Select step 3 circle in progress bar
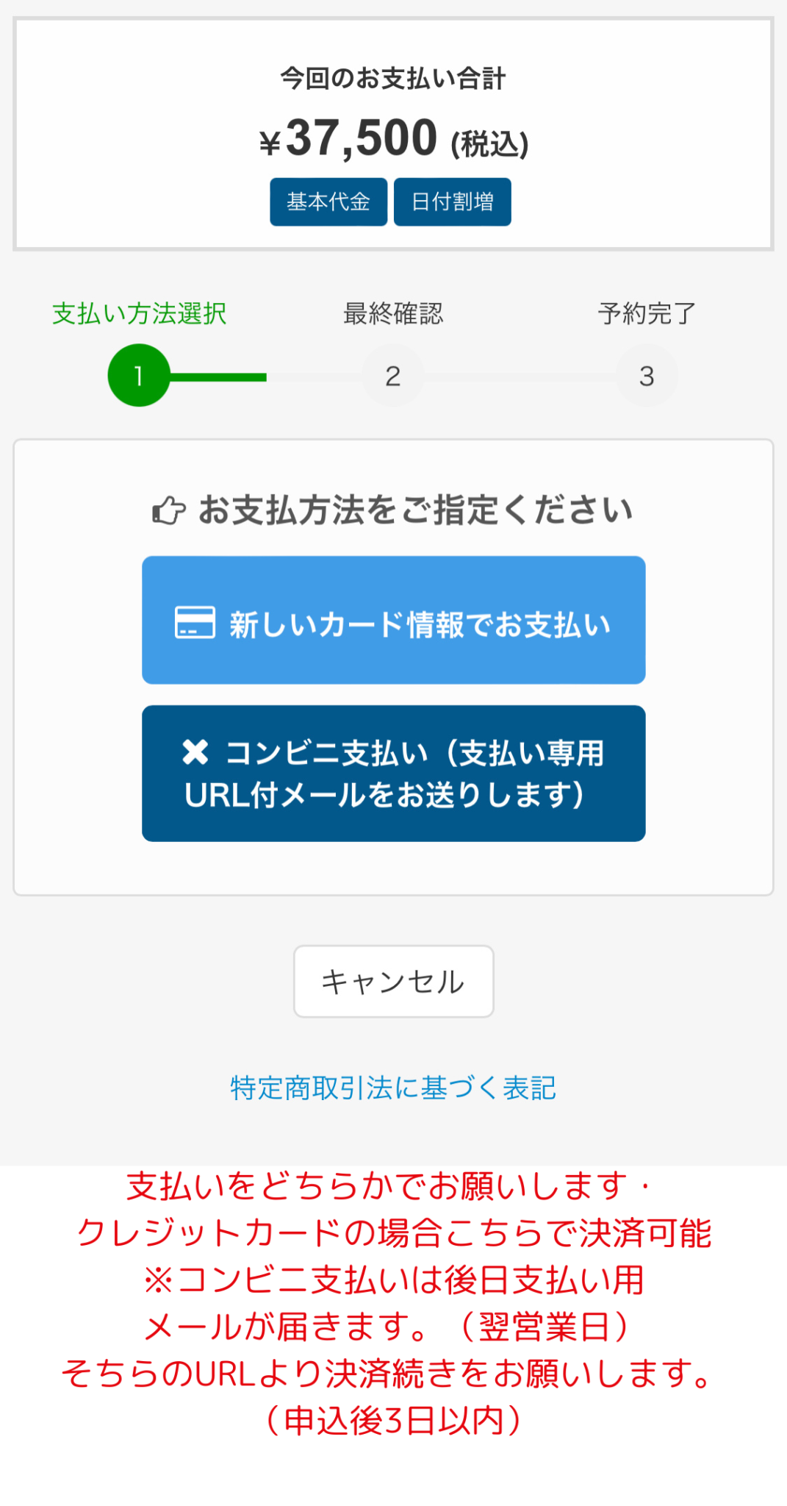Viewport: 787px width, 1506px height. [x=646, y=376]
